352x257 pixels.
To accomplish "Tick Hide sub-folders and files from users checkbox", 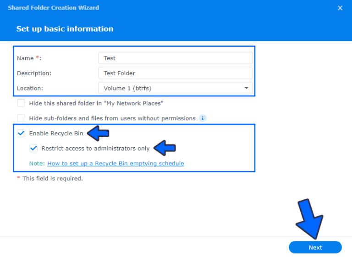I will [x=22, y=118].
